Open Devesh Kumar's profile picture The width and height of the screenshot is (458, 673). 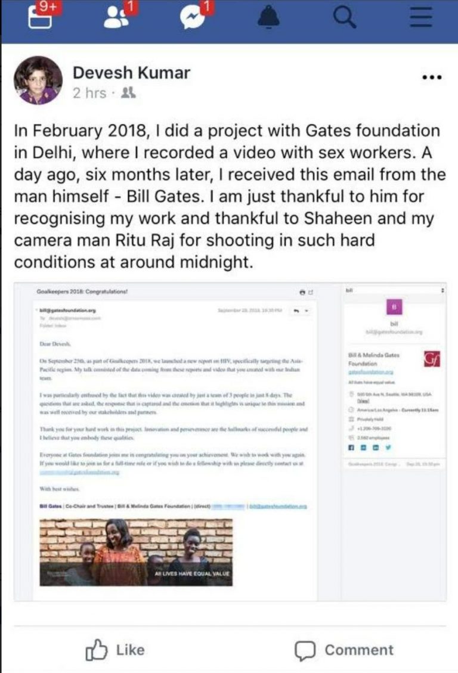38,80
